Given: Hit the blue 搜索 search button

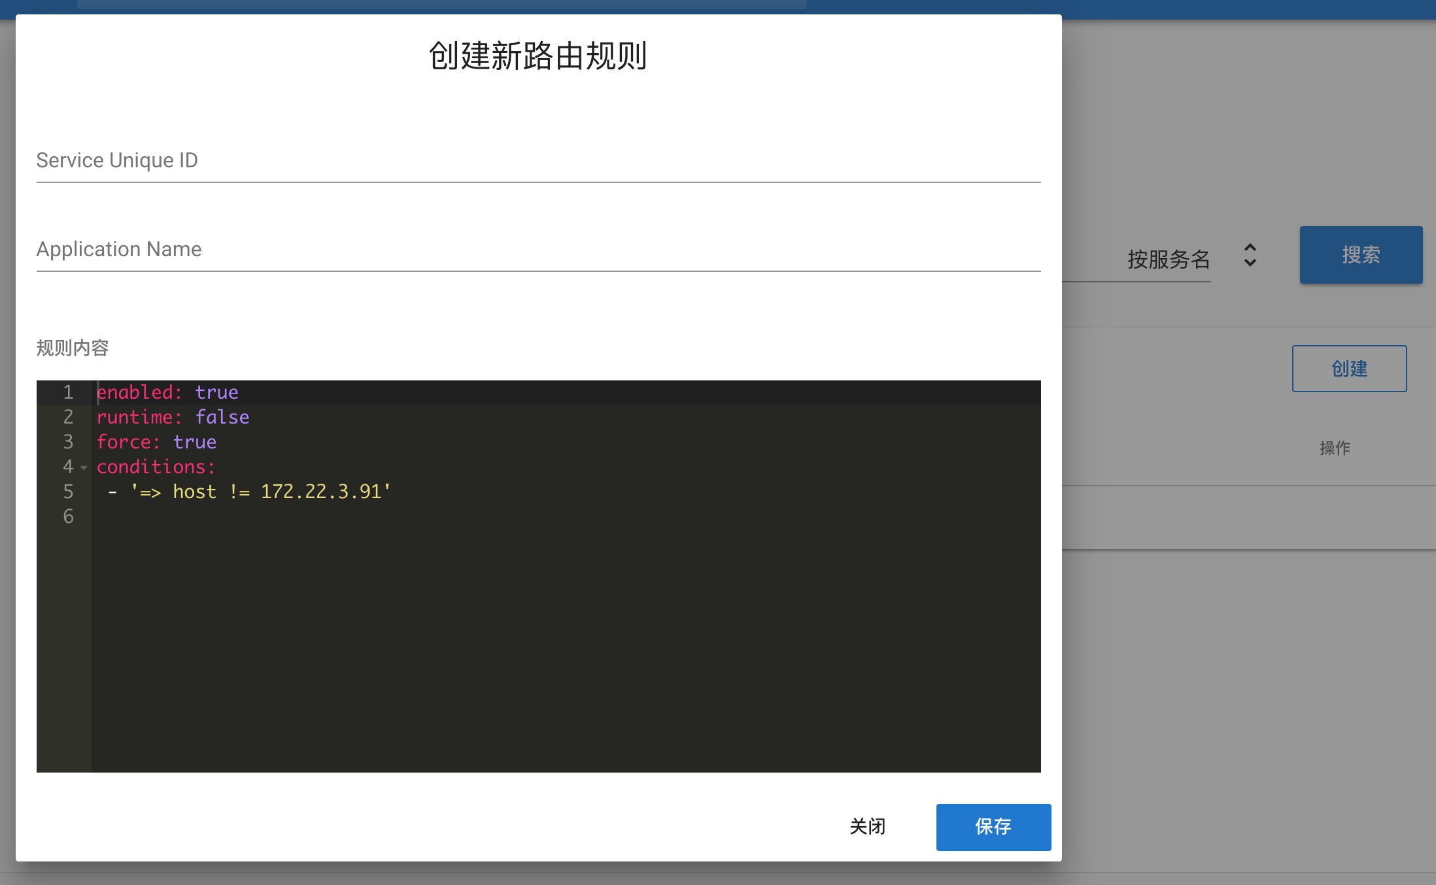Looking at the screenshot, I should coord(1360,255).
